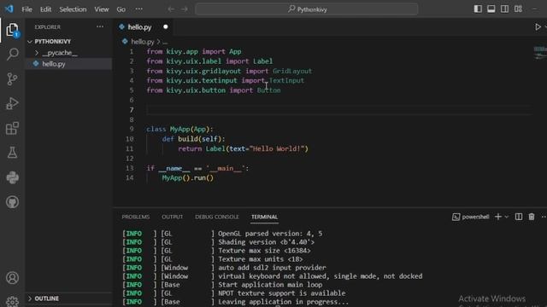Open the launch profile dropdown beside plus
Screen dimensions: 547x307
click(x=507, y=217)
